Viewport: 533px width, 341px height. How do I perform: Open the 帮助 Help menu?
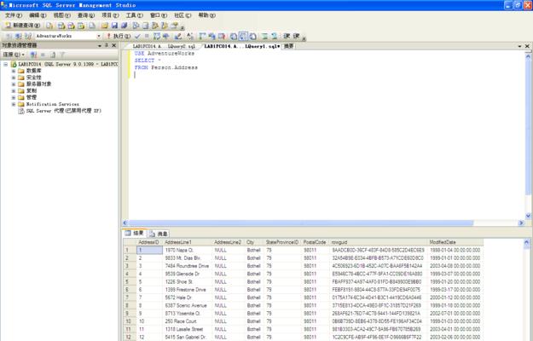(206, 15)
